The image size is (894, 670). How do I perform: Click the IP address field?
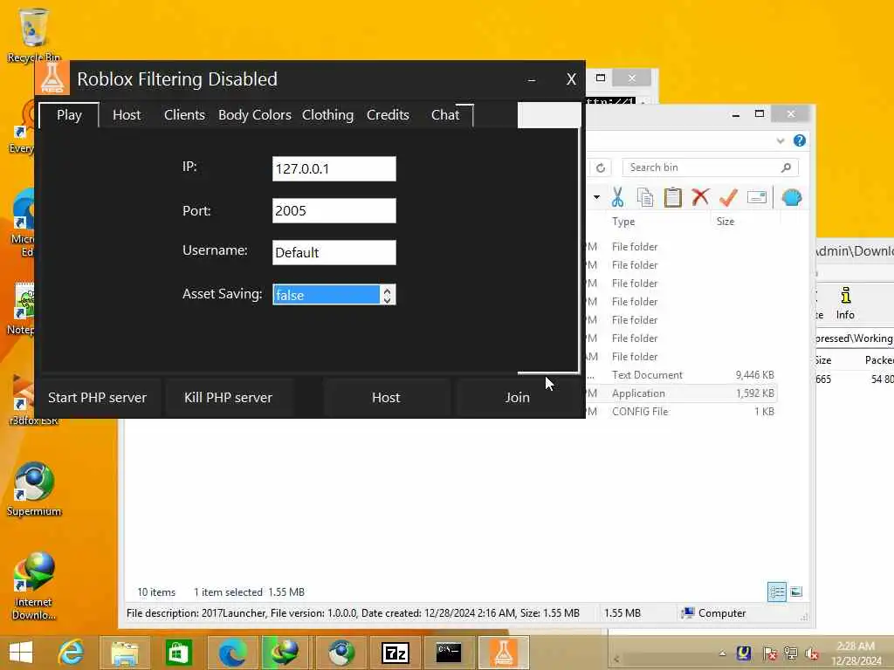[x=334, y=168]
